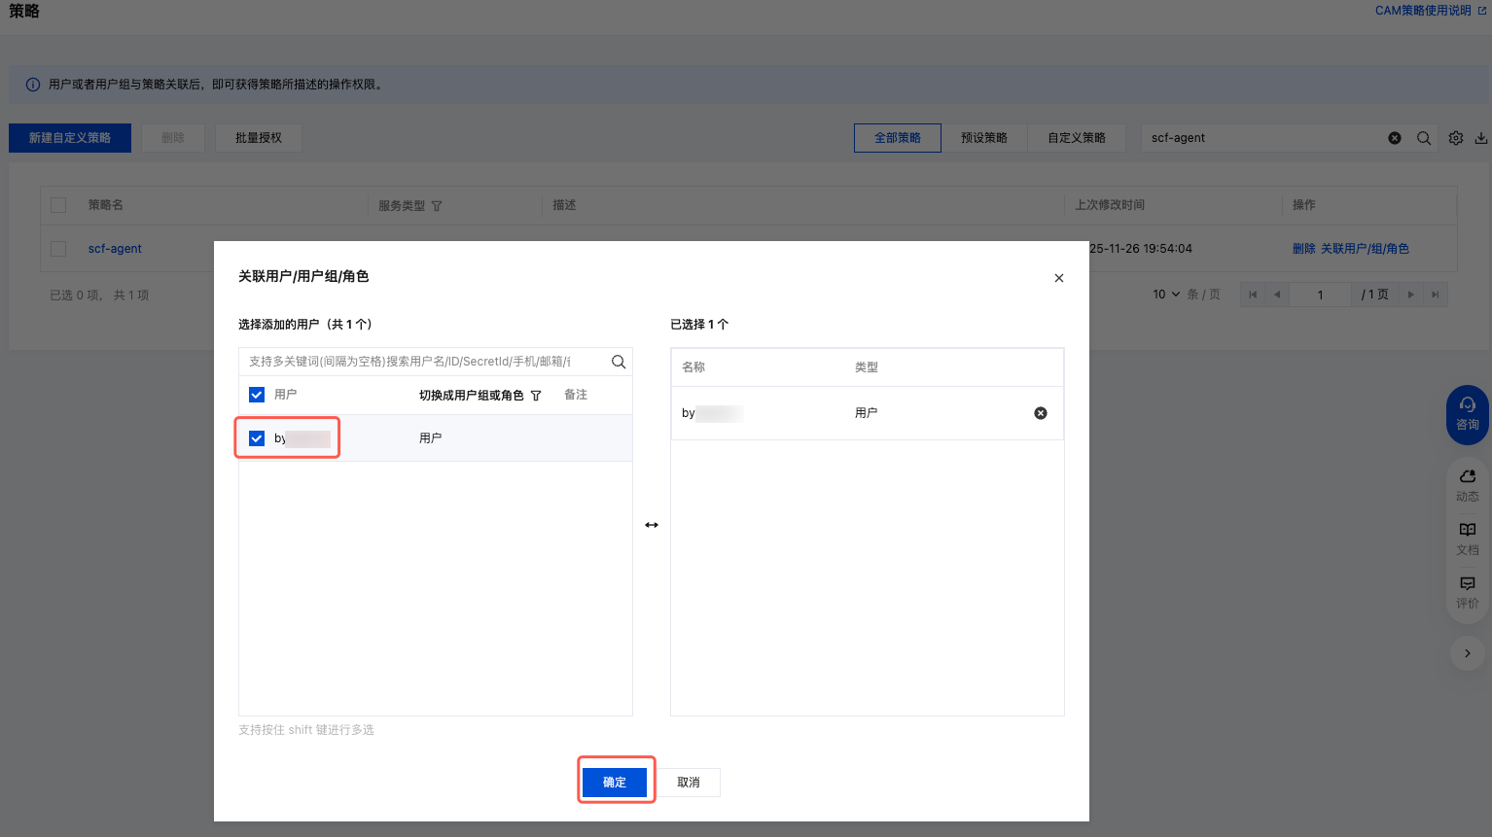Click the search magnifier in the user dialog
This screenshot has width=1492, height=837.
(618, 362)
